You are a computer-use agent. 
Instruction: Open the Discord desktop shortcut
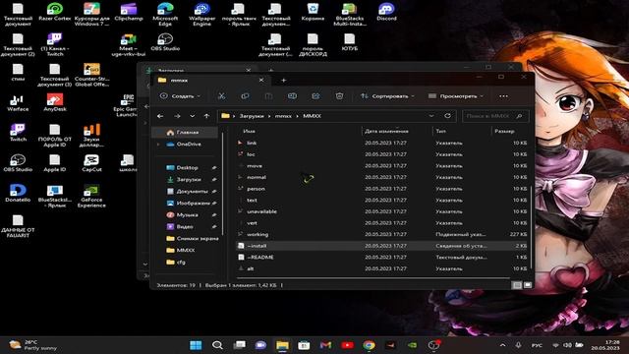[386, 12]
